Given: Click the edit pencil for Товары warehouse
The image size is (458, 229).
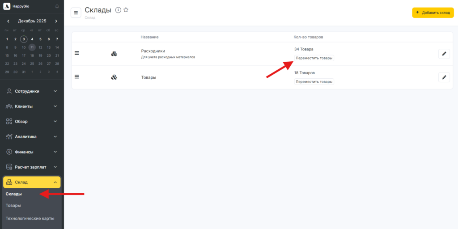Looking at the screenshot, I should pyautogui.click(x=444, y=77).
